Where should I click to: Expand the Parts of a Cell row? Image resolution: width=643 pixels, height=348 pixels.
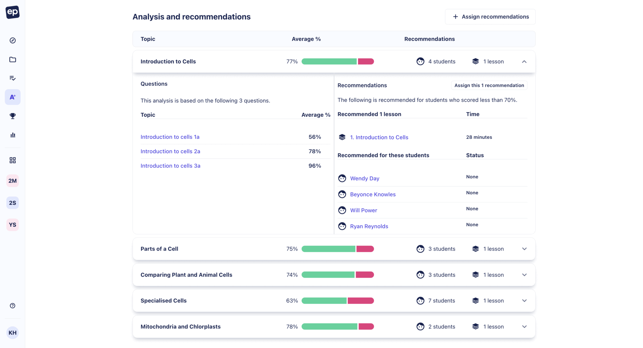click(524, 249)
